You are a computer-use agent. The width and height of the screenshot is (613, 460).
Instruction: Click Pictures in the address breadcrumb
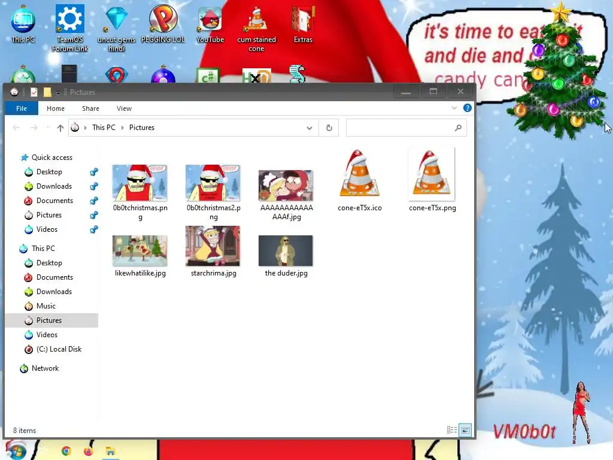click(141, 128)
